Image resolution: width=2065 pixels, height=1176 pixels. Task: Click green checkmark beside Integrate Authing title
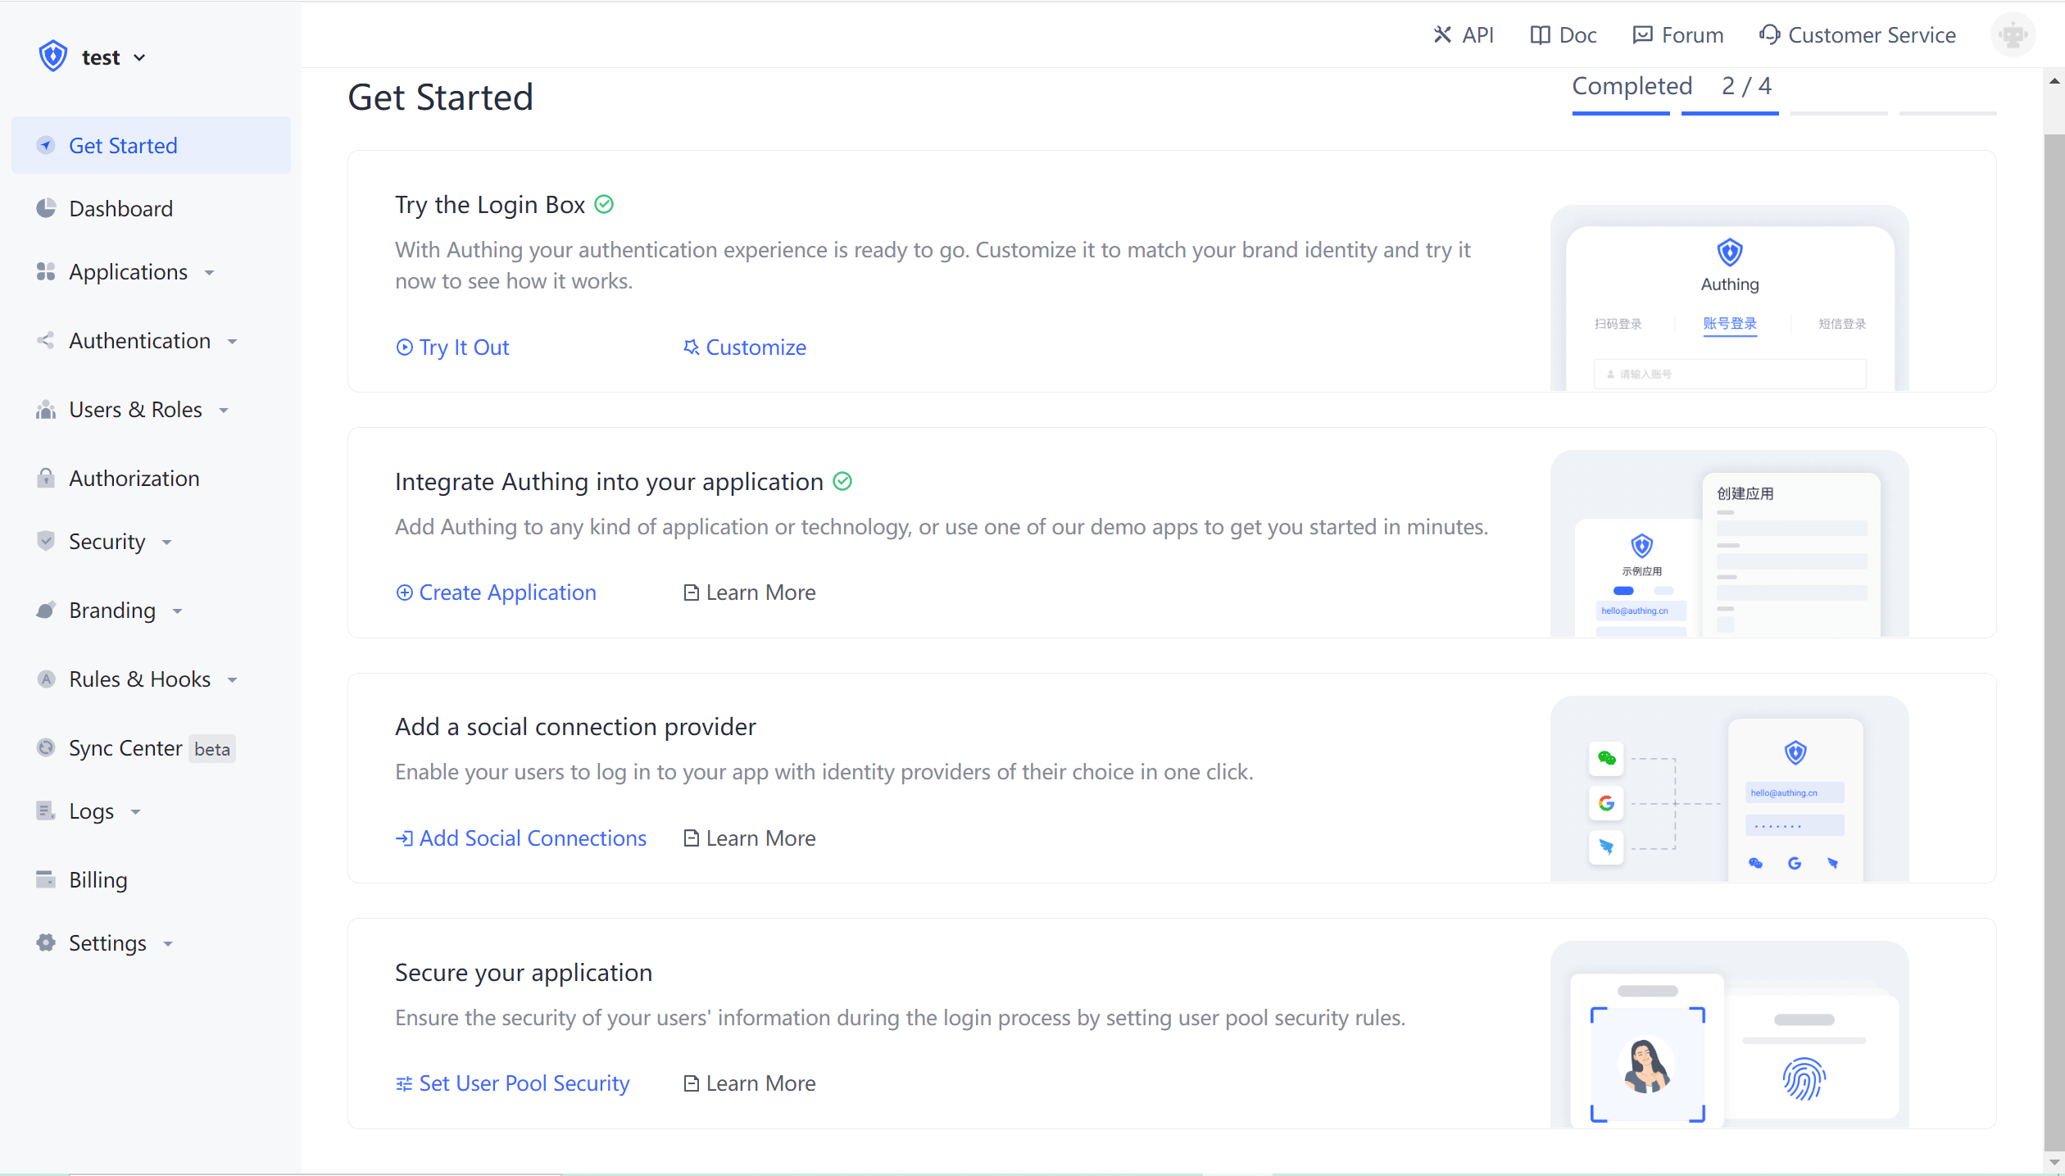[842, 481]
